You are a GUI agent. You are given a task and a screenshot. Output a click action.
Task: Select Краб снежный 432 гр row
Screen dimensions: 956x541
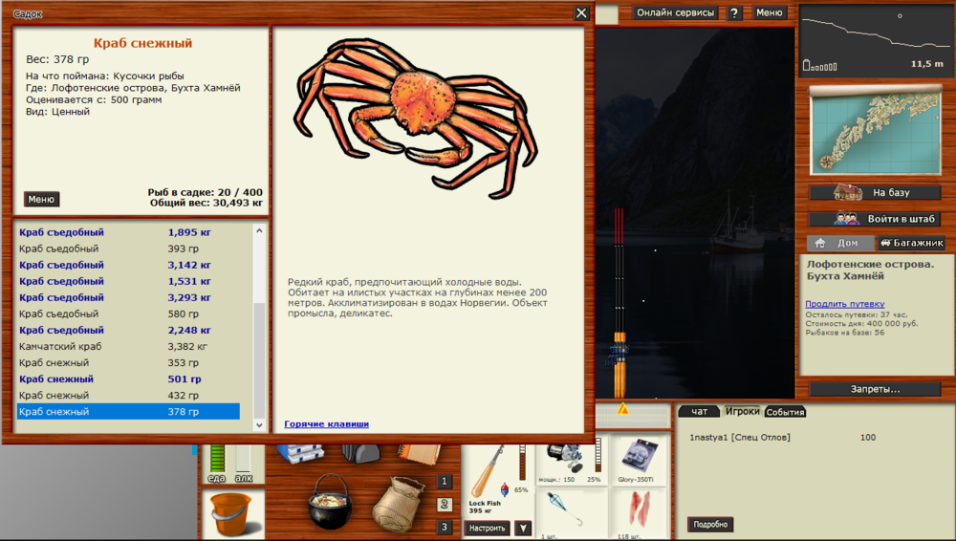128,395
